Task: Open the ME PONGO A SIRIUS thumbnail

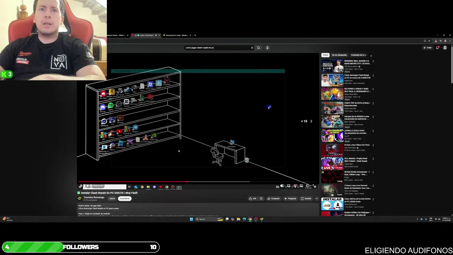Action: pos(332,94)
